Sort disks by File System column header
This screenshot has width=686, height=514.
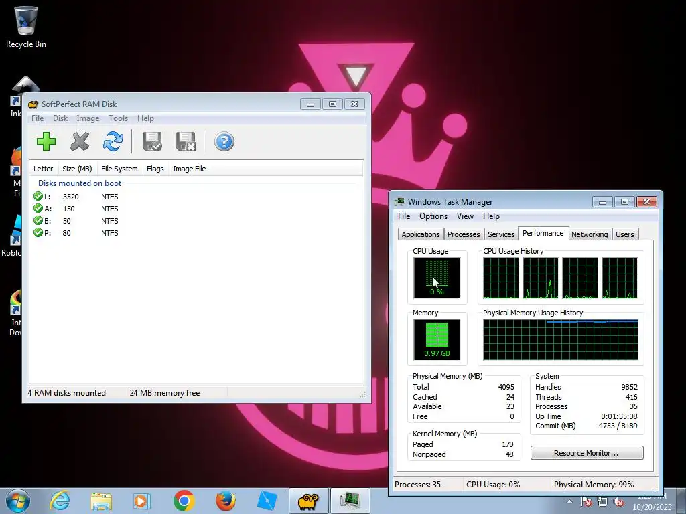119,169
